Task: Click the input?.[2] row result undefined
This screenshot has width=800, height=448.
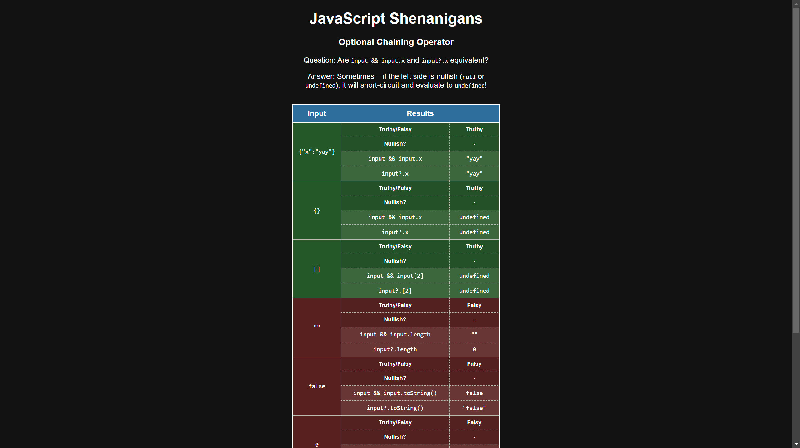Action: point(474,291)
